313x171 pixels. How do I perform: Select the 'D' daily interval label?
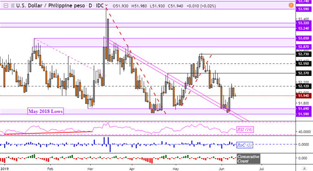[x=90, y=6]
